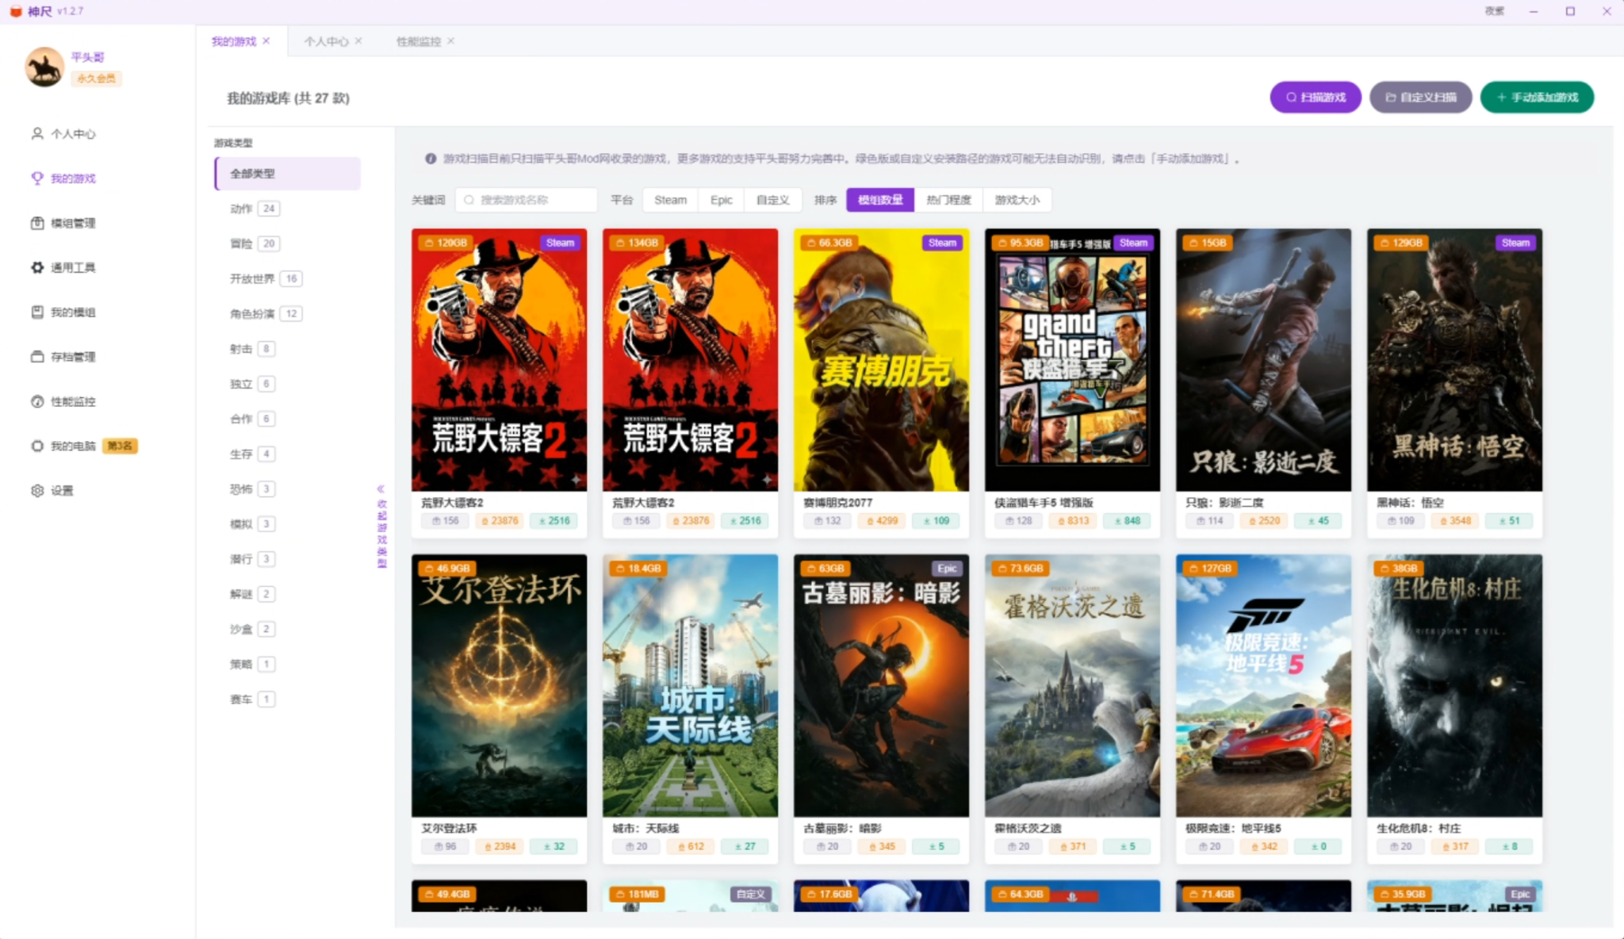Select 动作 category with 24 games

254,209
